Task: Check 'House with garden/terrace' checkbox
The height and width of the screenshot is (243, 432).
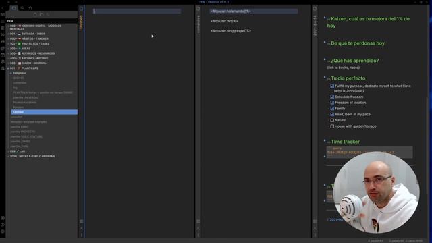Action: click(x=332, y=126)
